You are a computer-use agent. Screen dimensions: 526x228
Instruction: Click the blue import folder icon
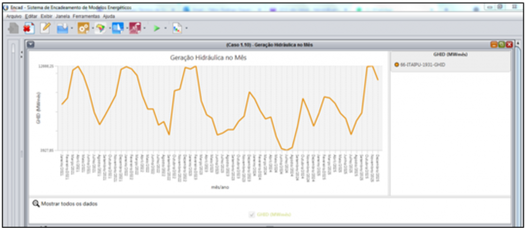pyautogui.click(x=63, y=28)
